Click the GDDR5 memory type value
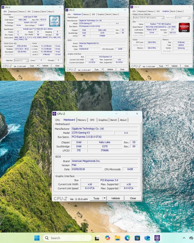Screen dimensions: 194x243 181,45
